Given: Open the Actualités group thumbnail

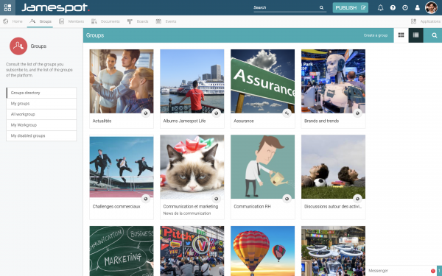Looking at the screenshot, I should (122, 82).
